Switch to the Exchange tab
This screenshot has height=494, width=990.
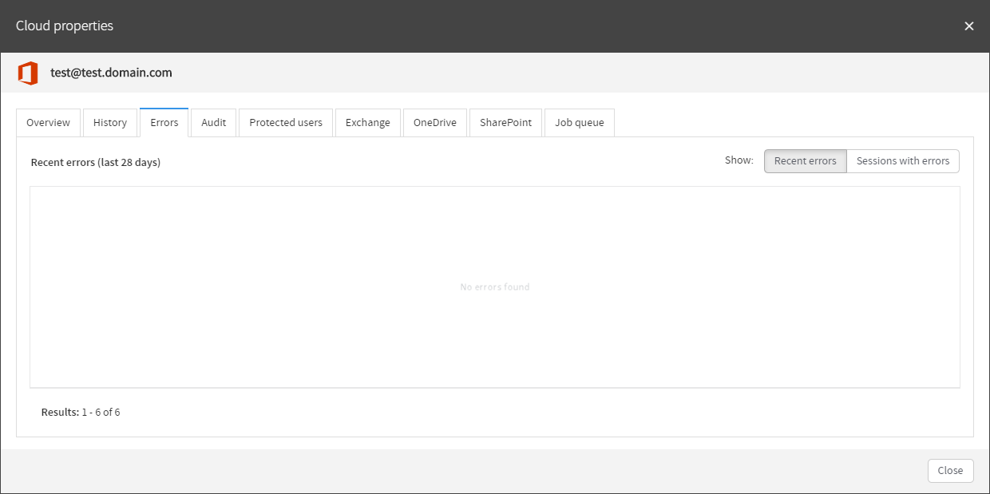point(368,123)
